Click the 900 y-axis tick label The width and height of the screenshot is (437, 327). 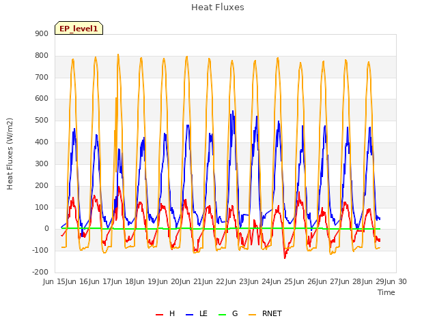[x=42, y=33]
